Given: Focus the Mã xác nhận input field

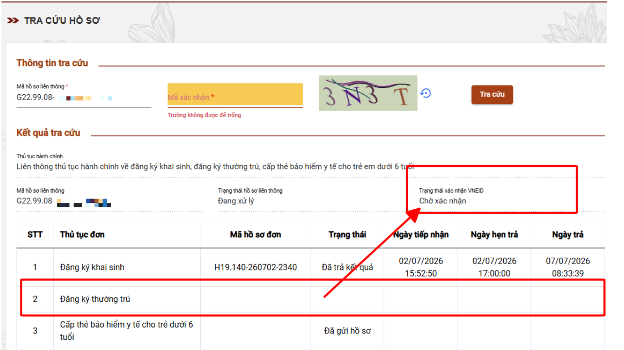Looking at the screenshot, I should 235,95.
